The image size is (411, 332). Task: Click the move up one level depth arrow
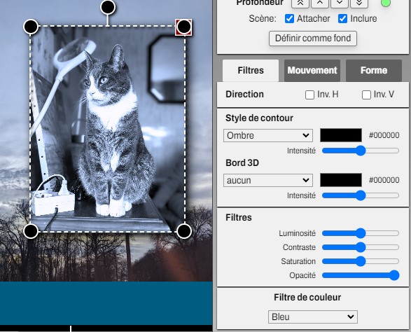click(320, 3)
